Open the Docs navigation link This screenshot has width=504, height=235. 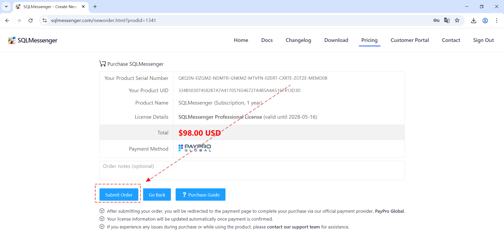[x=267, y=40]
